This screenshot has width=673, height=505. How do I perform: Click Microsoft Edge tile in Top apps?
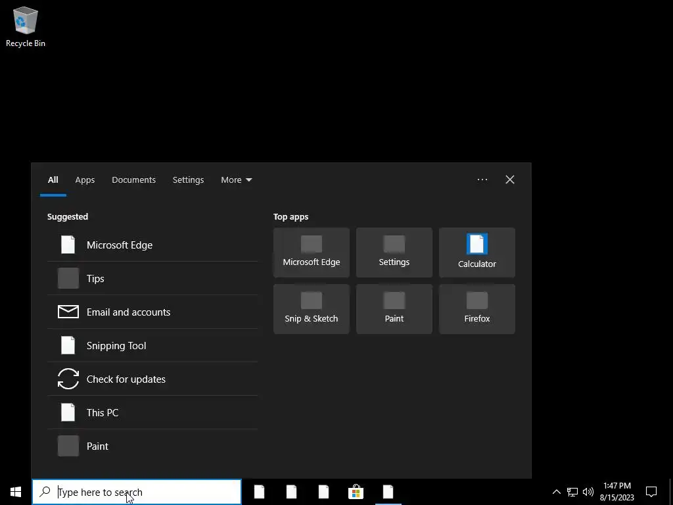[x=311, y=252]
